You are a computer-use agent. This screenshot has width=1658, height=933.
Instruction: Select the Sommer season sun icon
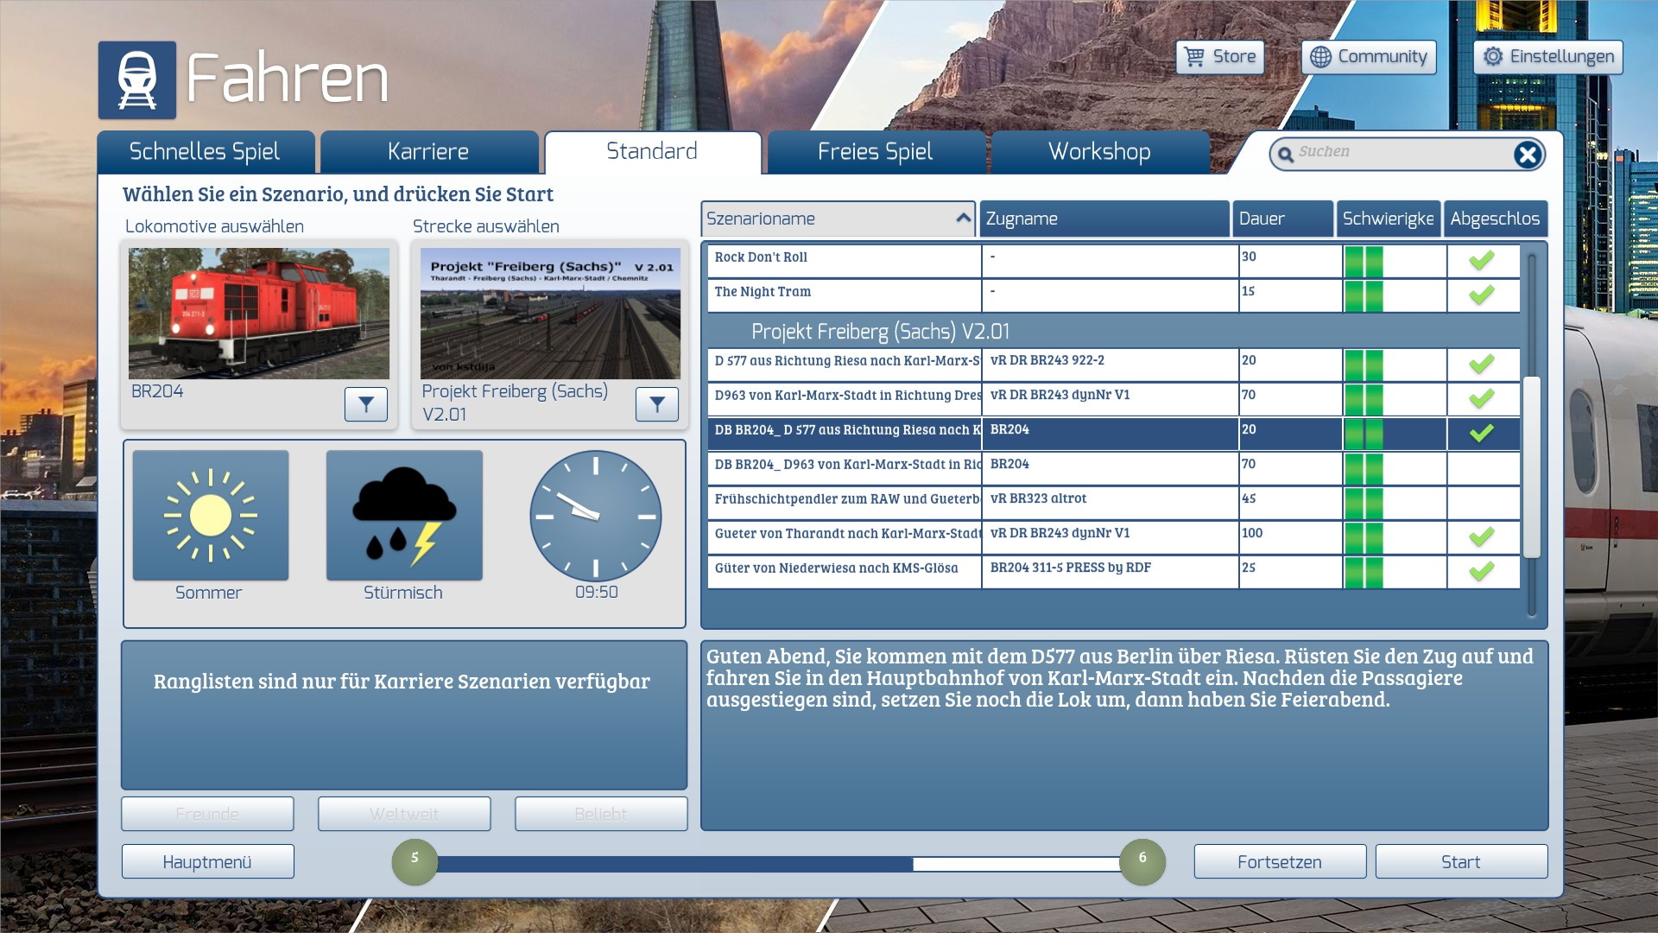210,516
